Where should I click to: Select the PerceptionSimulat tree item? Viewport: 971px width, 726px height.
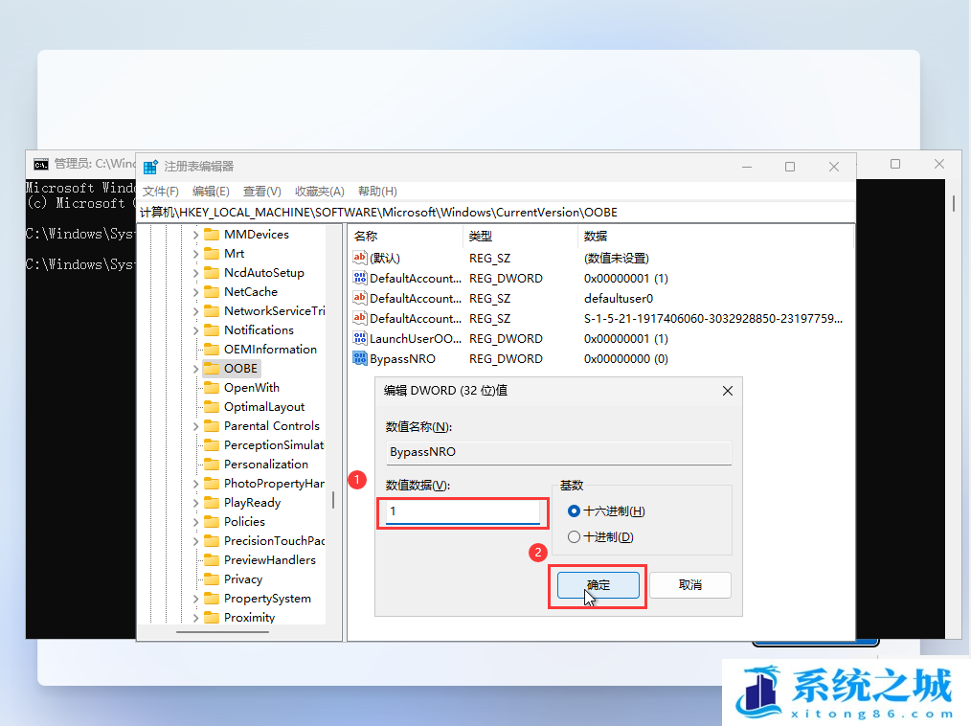[x=274, y=445]
